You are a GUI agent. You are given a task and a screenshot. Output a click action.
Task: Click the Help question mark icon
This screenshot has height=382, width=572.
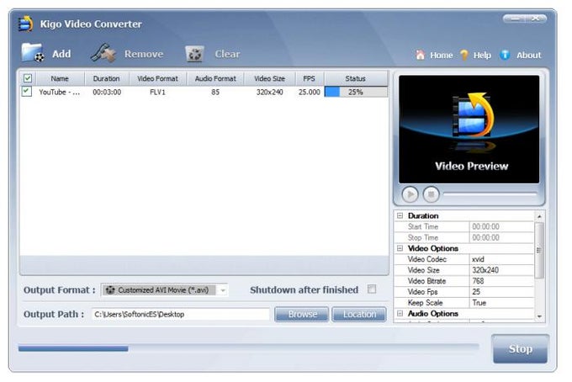tap(464, 55)
